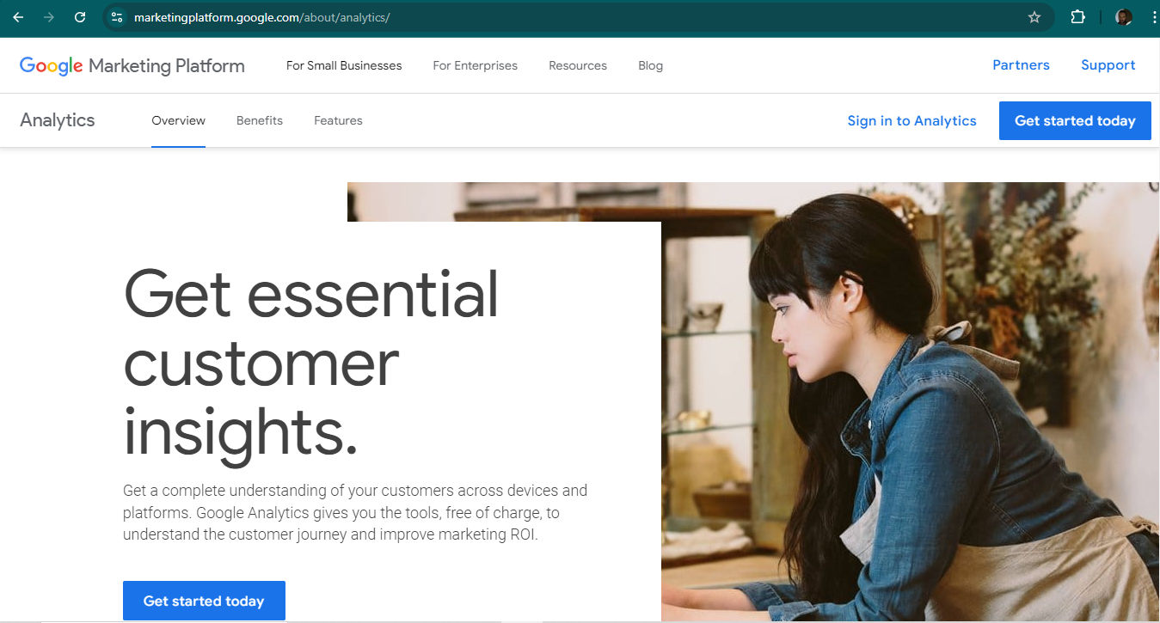Click the site information icon in address bar

pos(116,16)
